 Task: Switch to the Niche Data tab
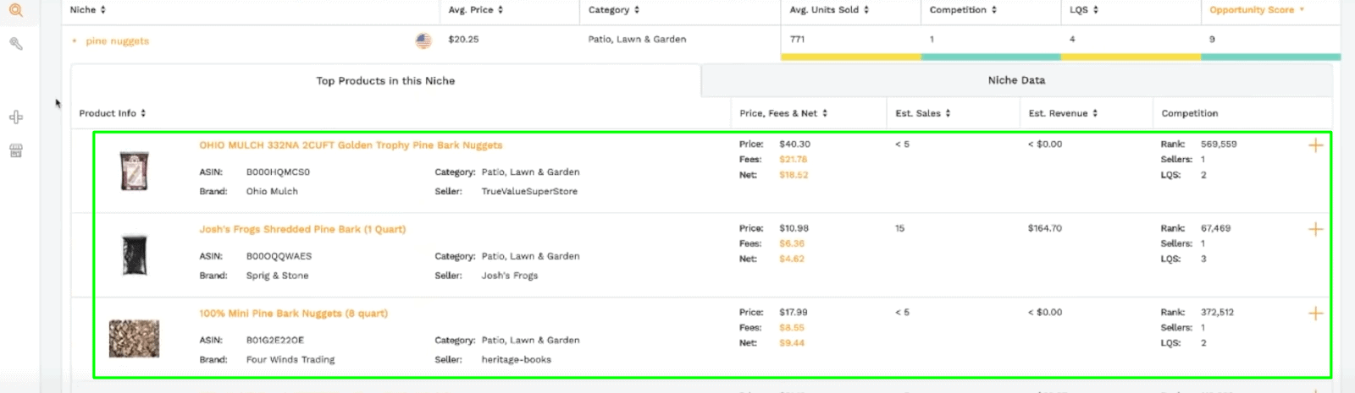tap(1016, 80)
